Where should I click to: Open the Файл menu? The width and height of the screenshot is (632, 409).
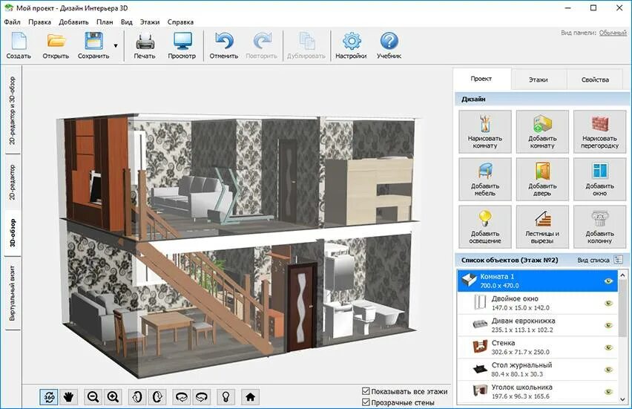13,22
